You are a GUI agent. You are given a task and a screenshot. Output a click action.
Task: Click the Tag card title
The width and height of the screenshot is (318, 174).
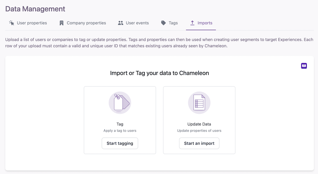(x=120, y=124)
